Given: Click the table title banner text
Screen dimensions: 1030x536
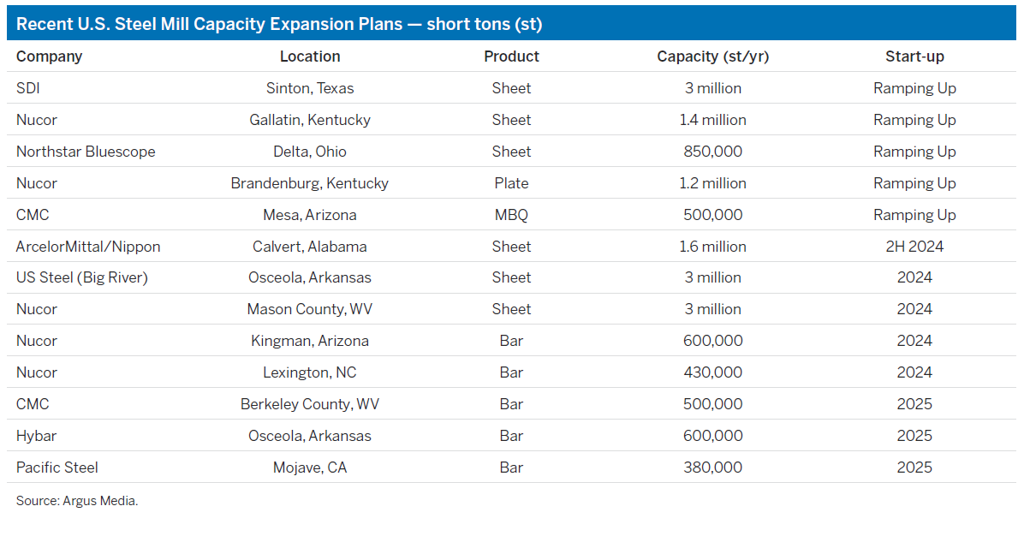Looking at the screenshot, I should (279, 24).
